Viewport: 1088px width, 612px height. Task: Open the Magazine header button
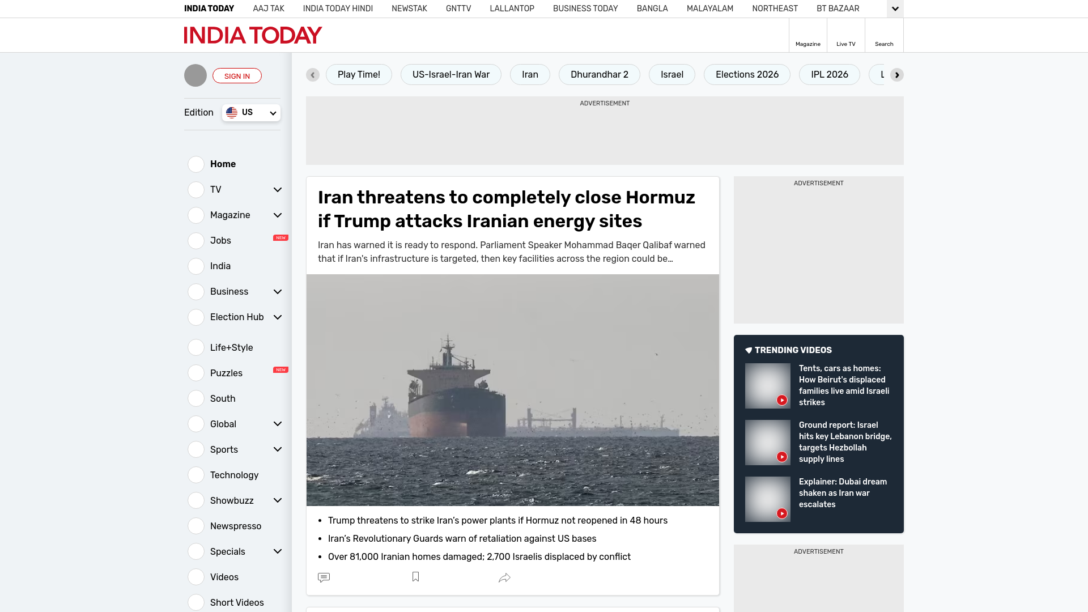point(808,35)
